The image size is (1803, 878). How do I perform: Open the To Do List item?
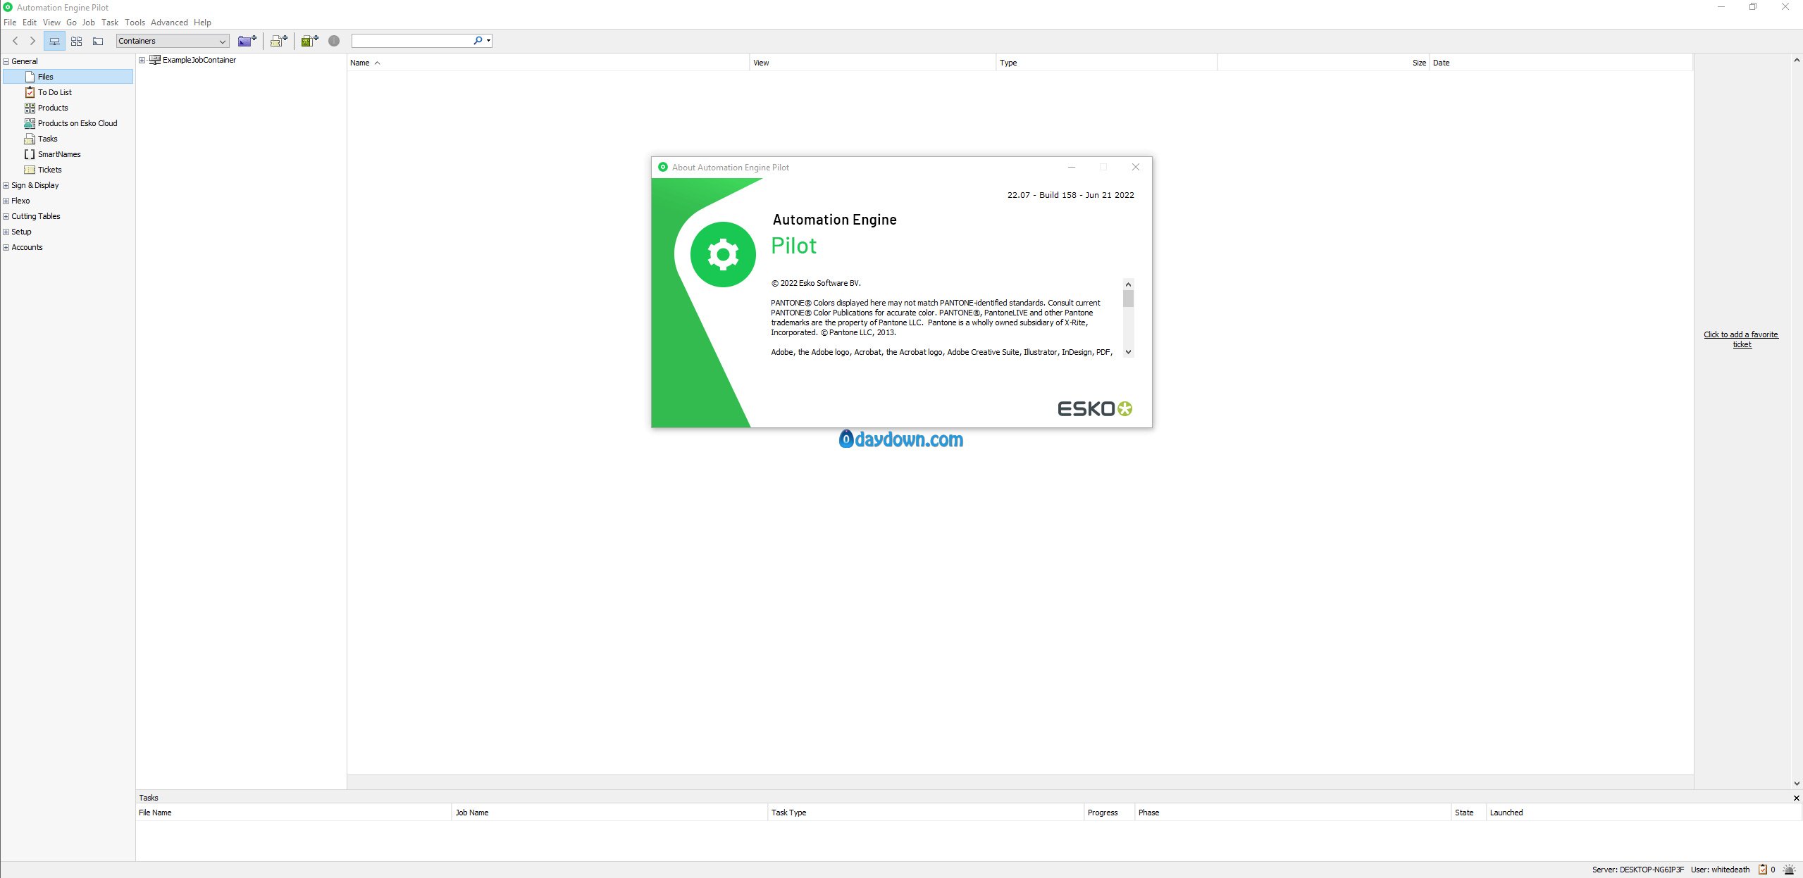(55, 92)
